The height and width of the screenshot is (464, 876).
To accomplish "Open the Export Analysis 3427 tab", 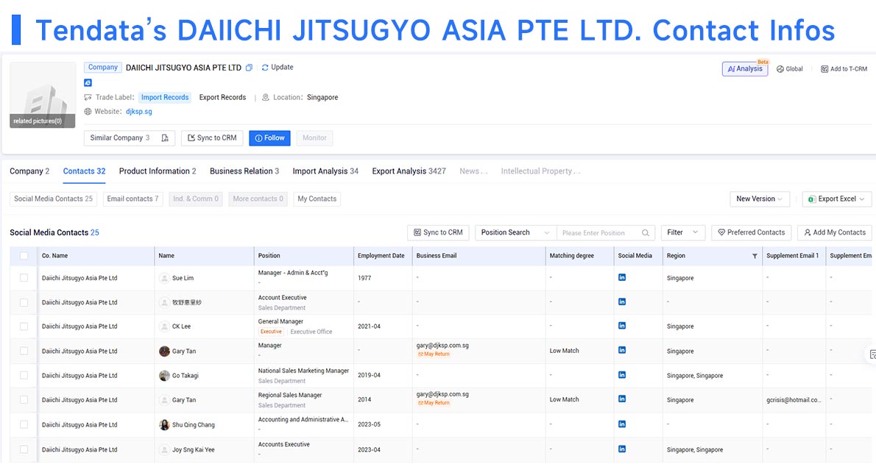I will tap(409, 171).
